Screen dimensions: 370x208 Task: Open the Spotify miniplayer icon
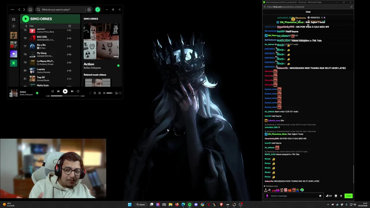pos(116,93)
